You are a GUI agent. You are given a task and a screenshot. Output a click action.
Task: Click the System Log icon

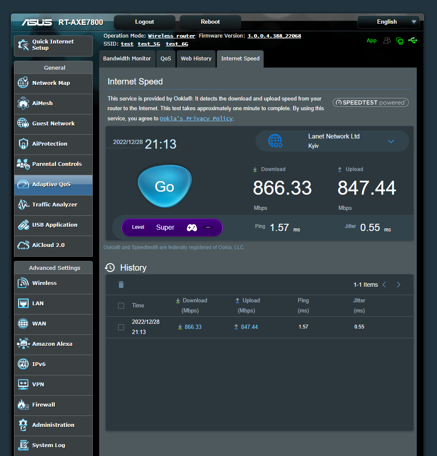coord(23,445)
